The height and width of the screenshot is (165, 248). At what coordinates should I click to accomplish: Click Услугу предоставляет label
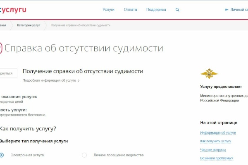tap(221, 87)
